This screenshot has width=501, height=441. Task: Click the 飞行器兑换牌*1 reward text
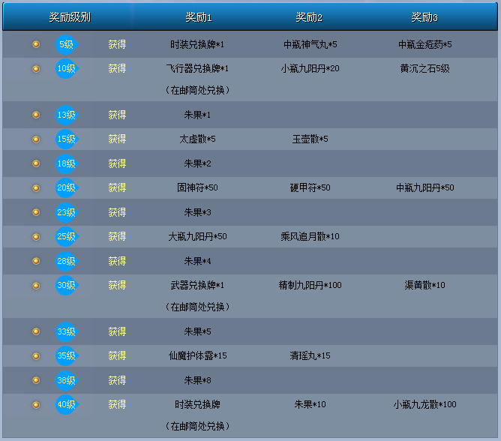point(197,68)
